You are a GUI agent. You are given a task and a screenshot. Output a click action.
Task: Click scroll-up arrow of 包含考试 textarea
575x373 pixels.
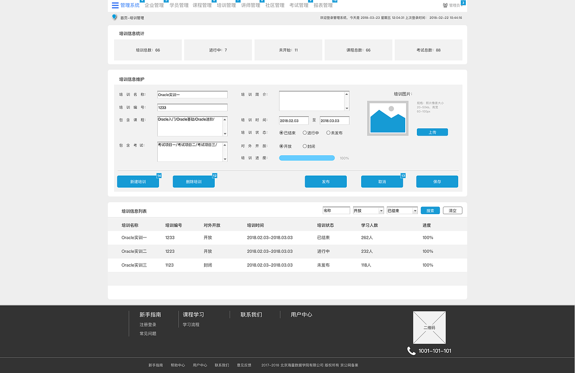225,145
